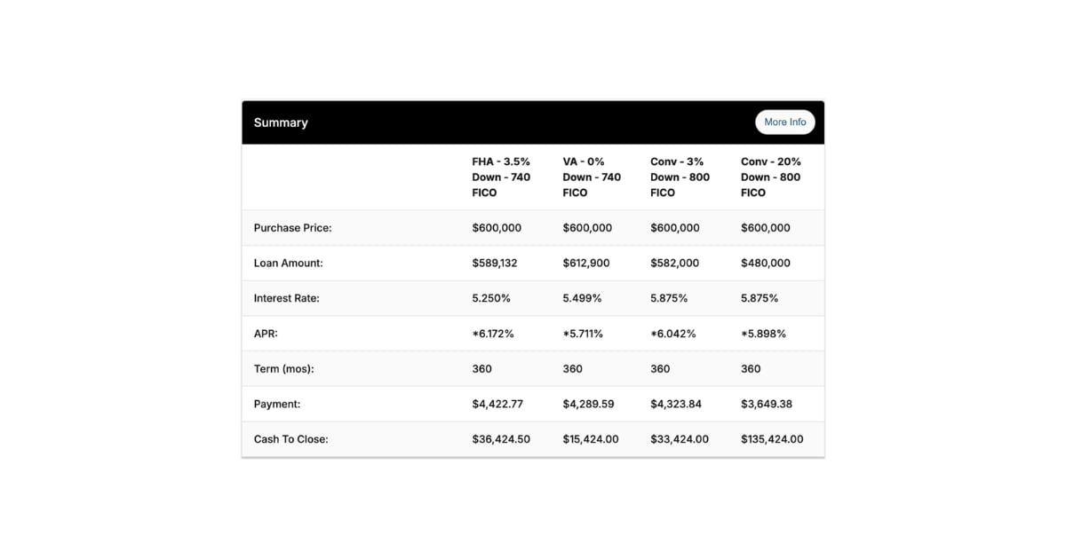The width and height of the screenshot is (1066, 559).
Task: Select the Payment row label
Action: click(277, 404)
